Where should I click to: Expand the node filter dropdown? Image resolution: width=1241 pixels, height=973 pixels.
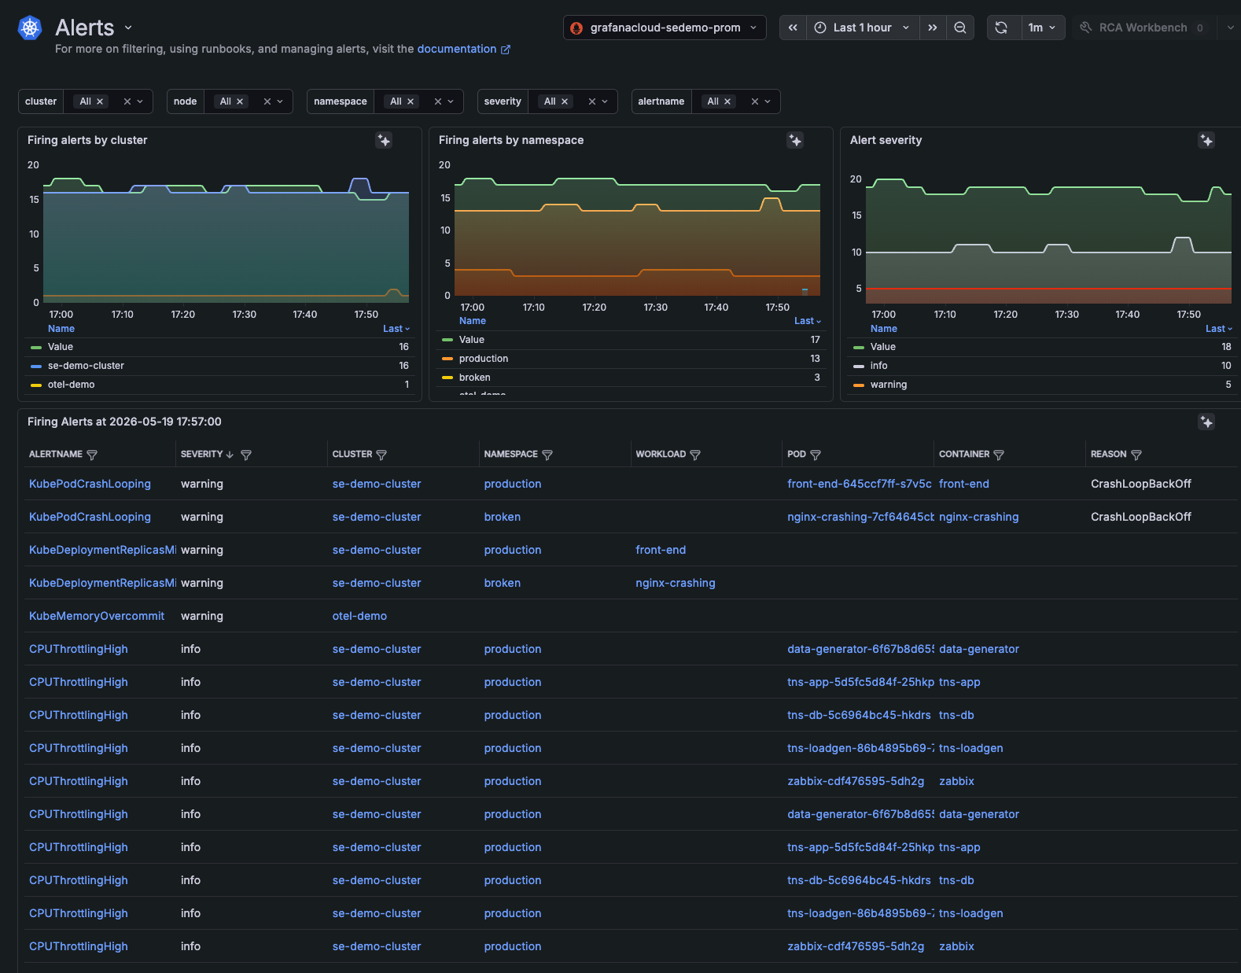pos(280,101)
